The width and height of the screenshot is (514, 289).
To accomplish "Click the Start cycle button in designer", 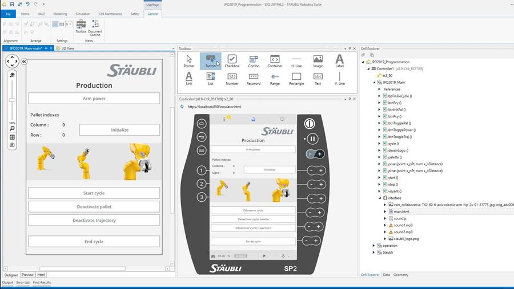I will tap(94, 193).
